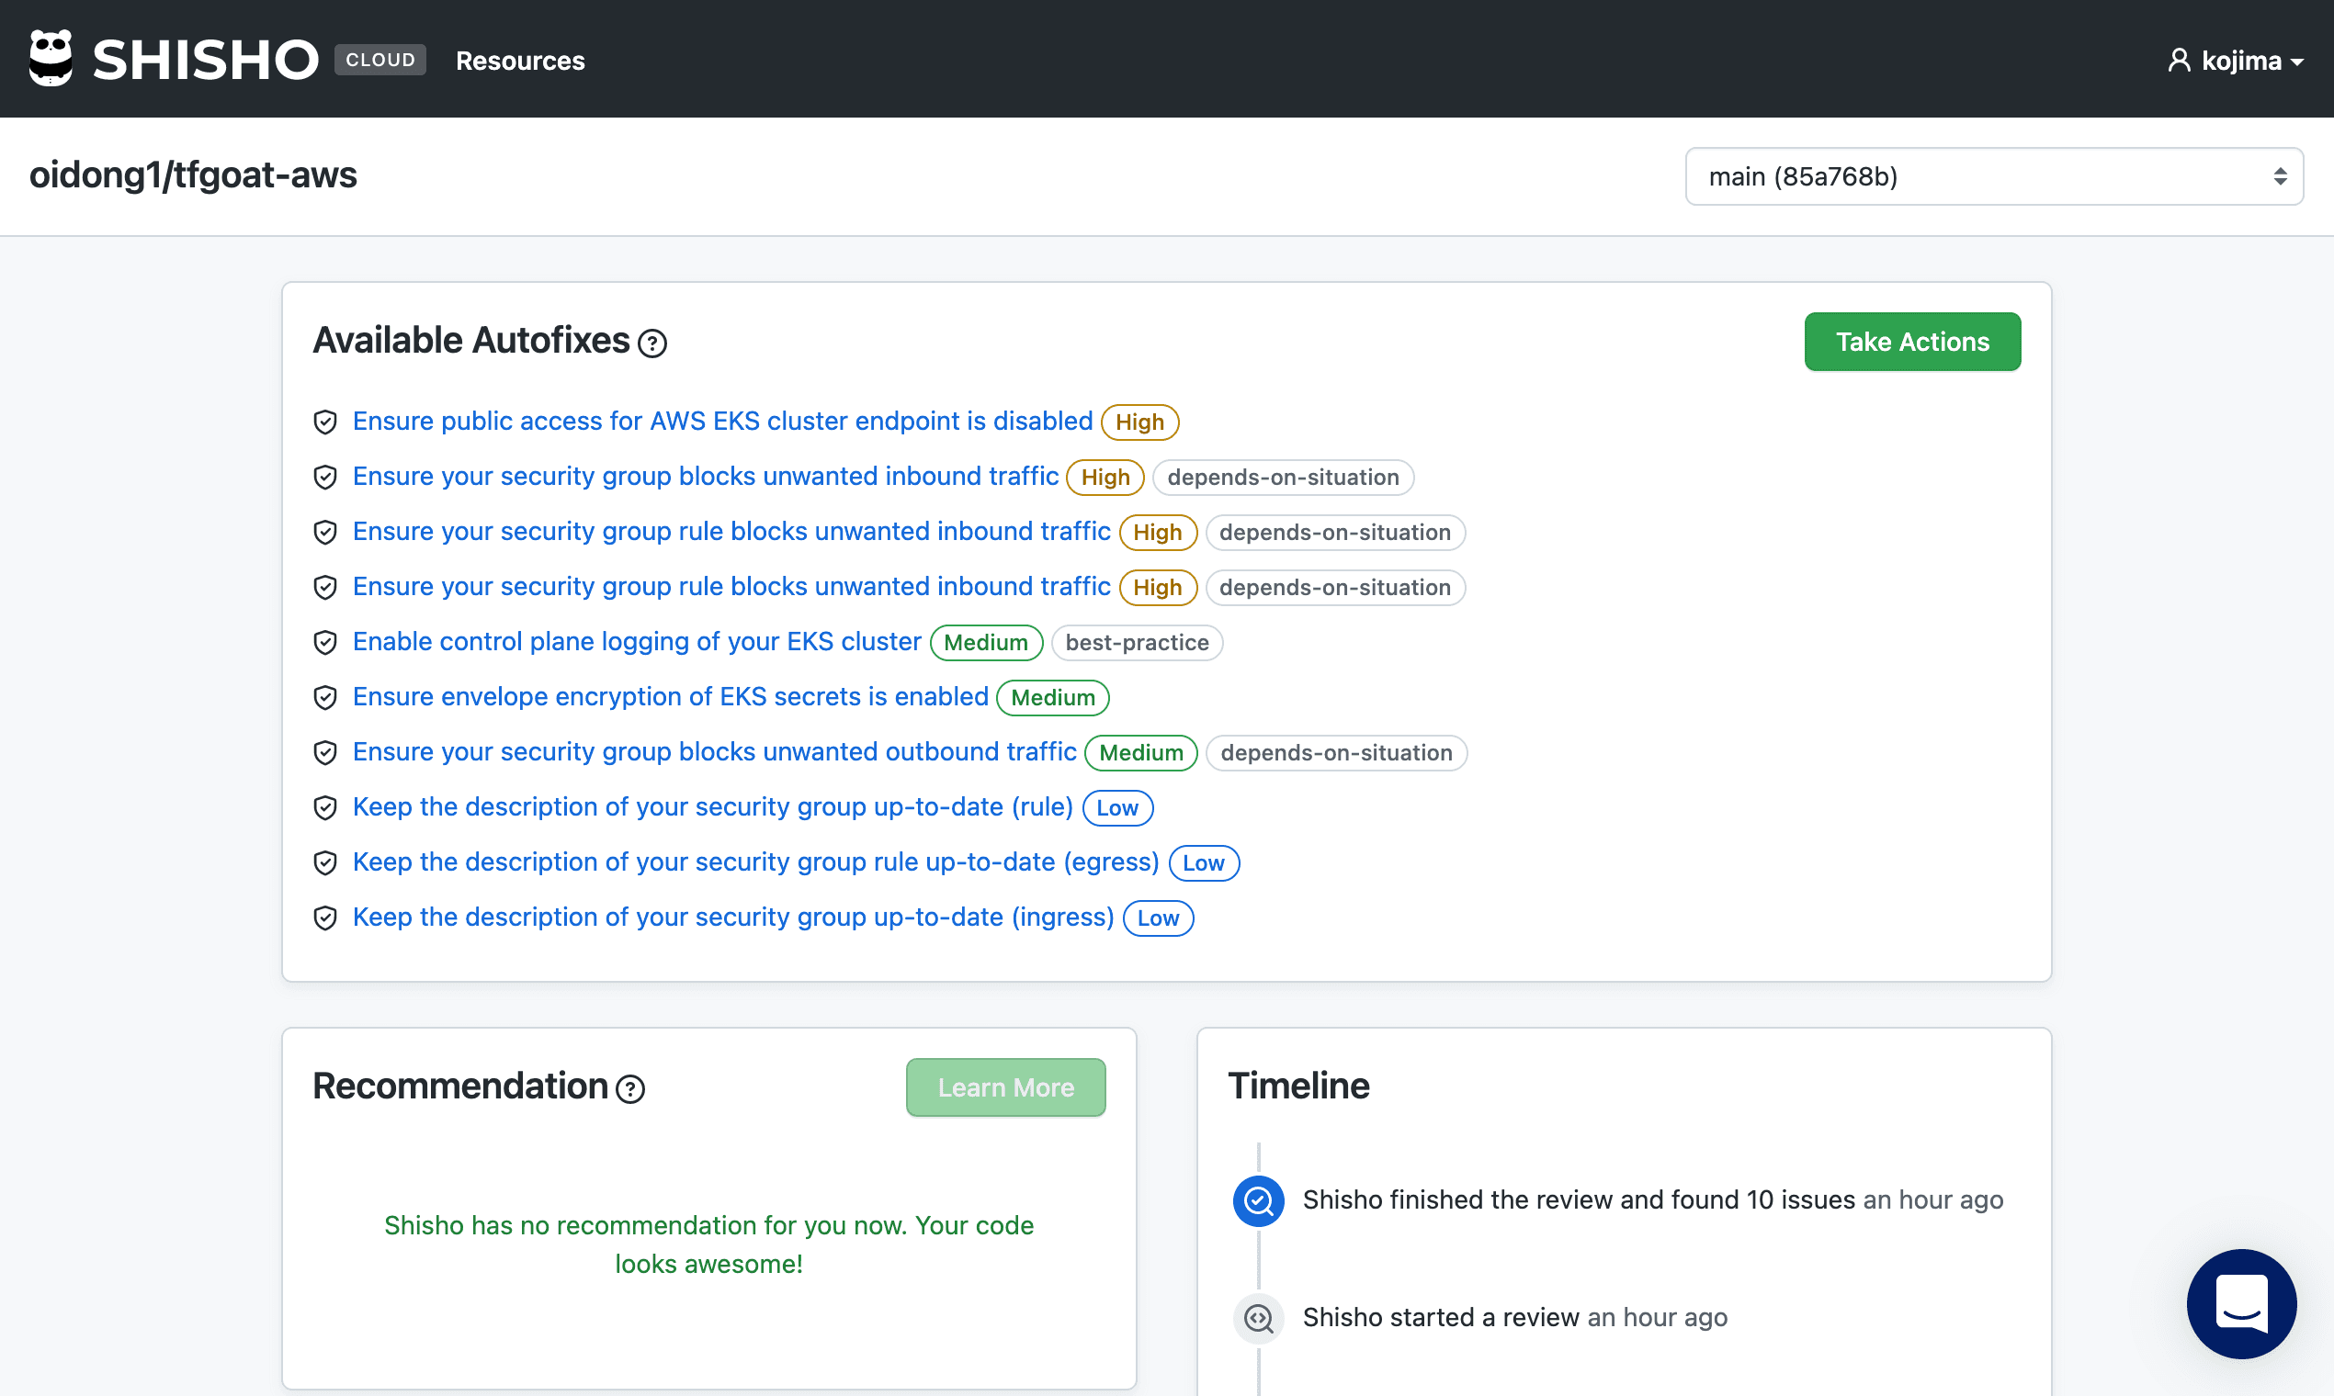Image resolution: width=2334 pixels, height=1396 pixels.
Task: Click the best-practice tag badge
Action: click(x=1136, y=643)
